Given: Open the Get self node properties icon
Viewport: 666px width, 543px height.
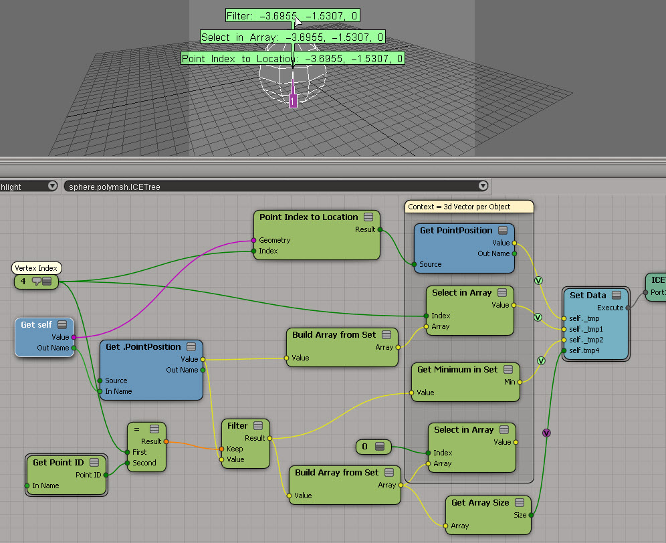Looking at the screenshot, I should pos(62,324).
